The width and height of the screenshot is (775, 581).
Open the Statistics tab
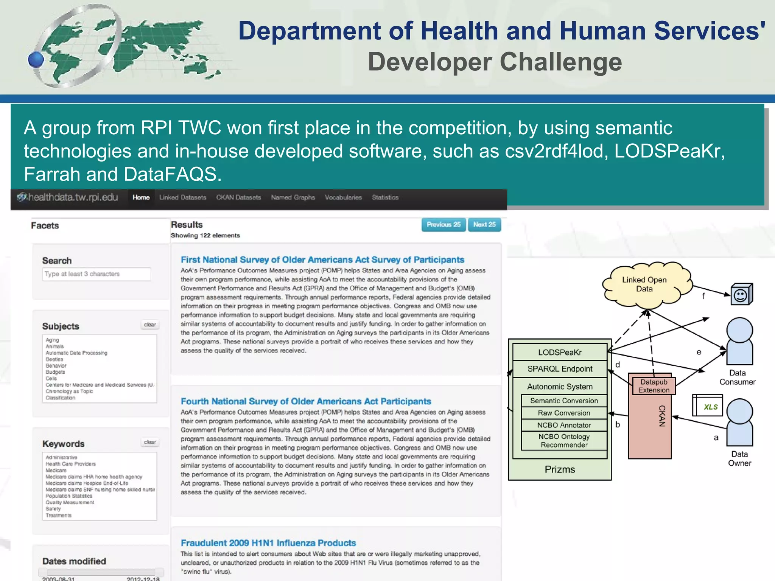tap(385, 197)
